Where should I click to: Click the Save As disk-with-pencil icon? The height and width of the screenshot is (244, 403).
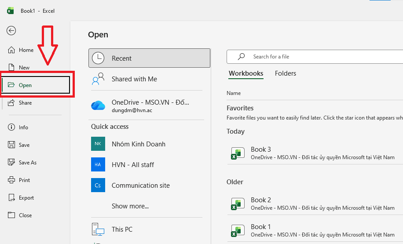tap(11, 162)
